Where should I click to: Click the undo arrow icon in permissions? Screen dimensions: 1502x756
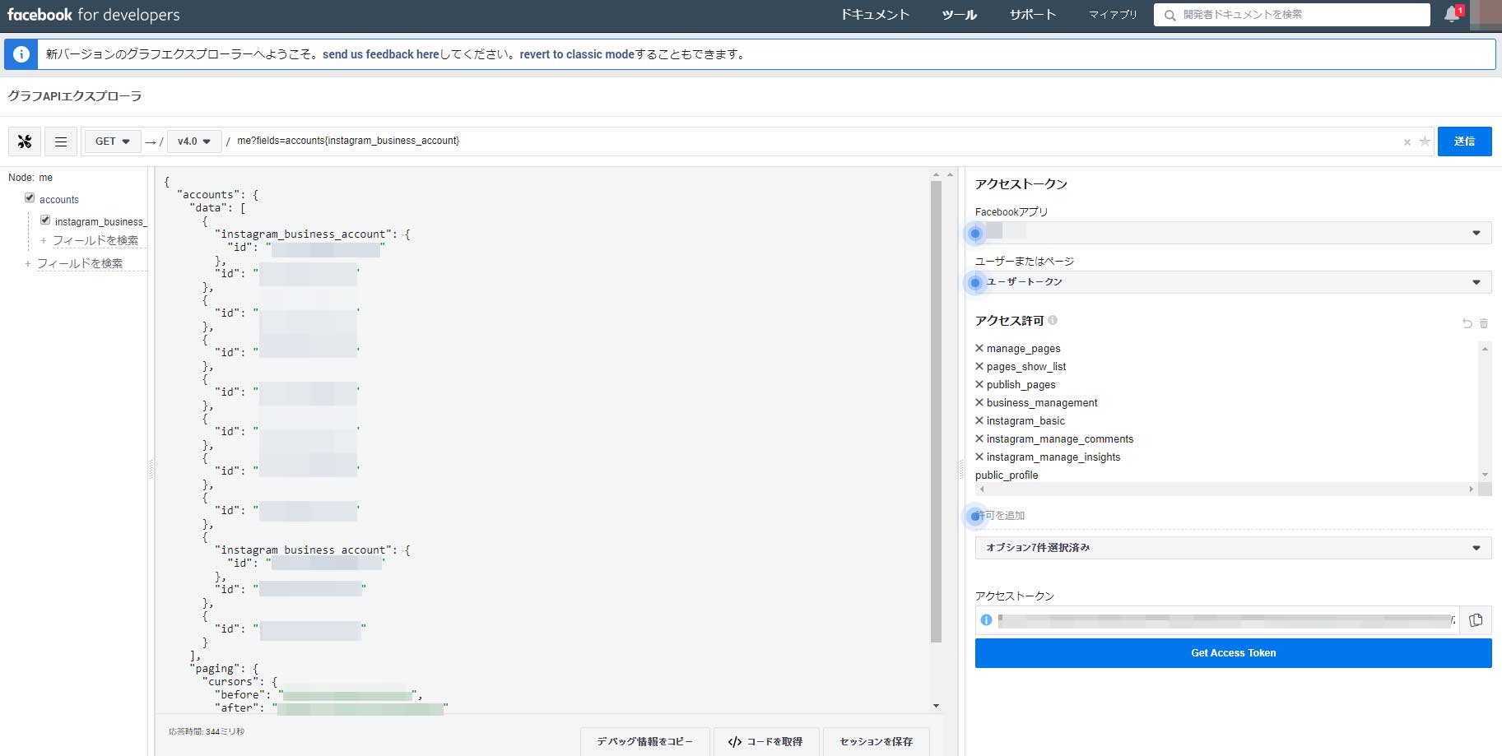pyautogui.click(x=1467, y=323)
